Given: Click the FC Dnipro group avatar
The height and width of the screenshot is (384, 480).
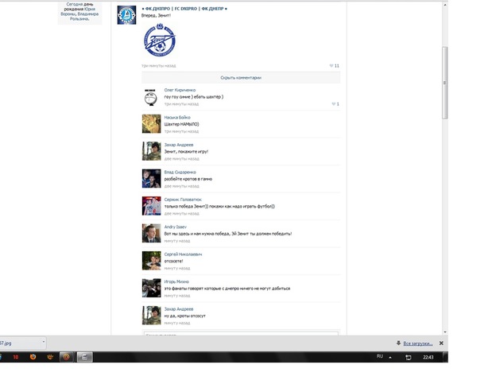Looking at the screenshot, I should point(126,14).
